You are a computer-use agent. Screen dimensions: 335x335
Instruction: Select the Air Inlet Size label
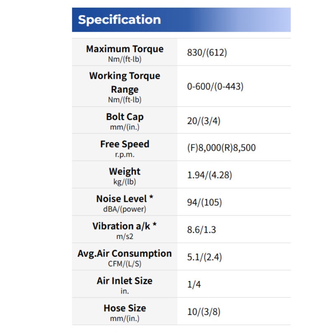[x=125, y=281]
